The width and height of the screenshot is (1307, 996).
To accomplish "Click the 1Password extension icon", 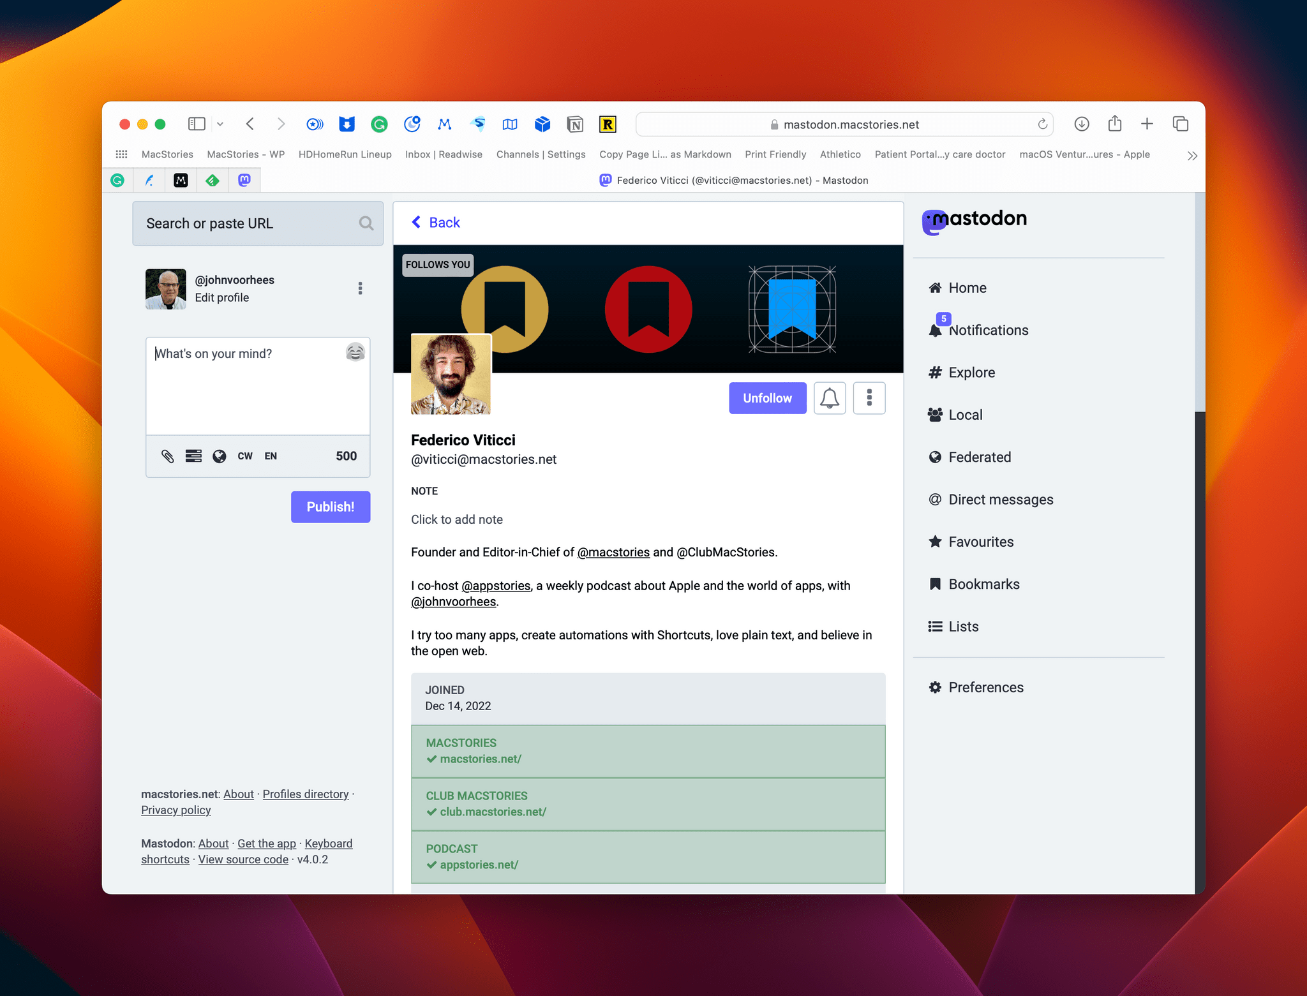I will click(x=315, y=124).
